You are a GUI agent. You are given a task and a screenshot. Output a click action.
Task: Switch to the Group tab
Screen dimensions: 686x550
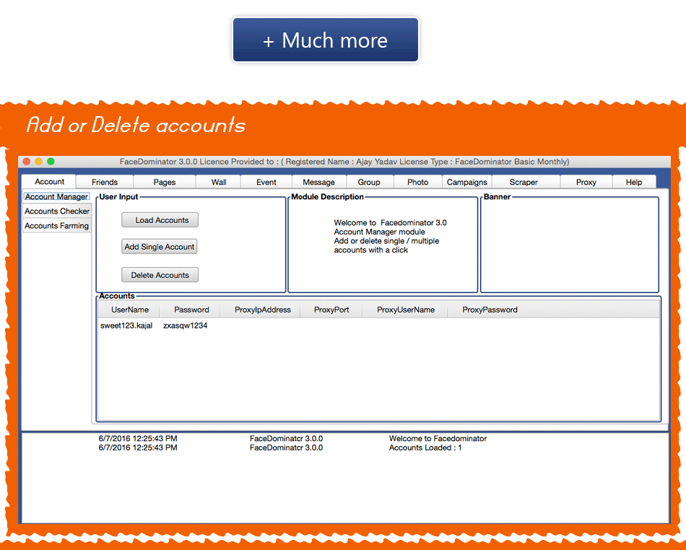[369, 182]
